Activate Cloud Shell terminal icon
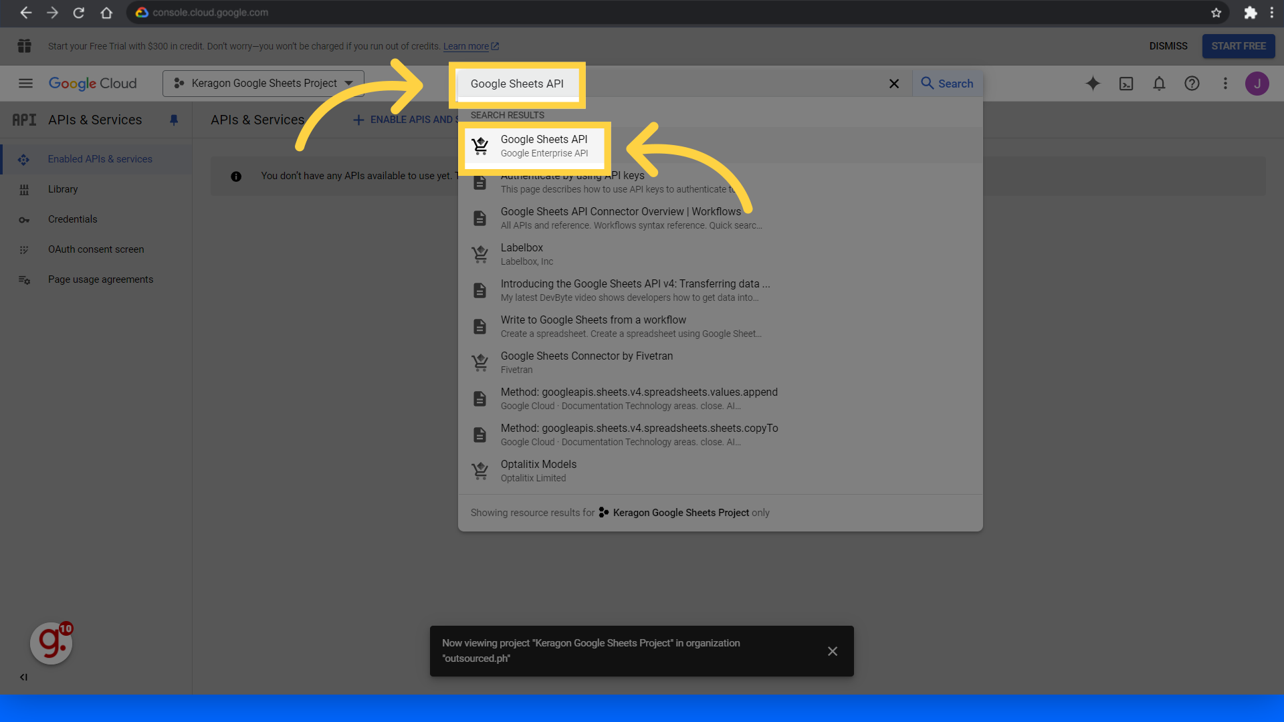 coord(1126,84)
